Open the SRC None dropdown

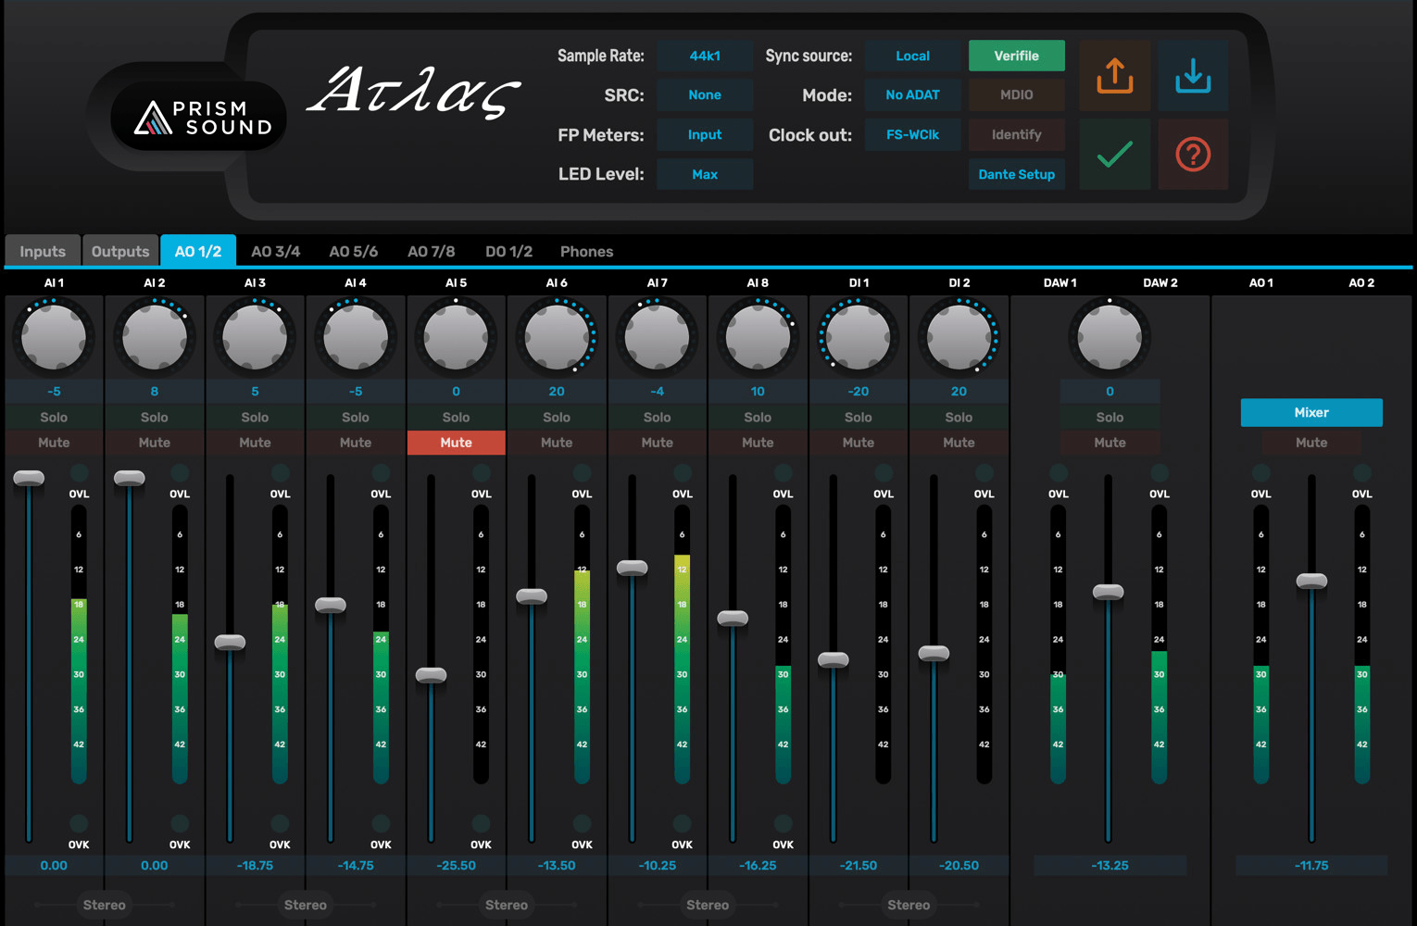click(x=705, y=94)
